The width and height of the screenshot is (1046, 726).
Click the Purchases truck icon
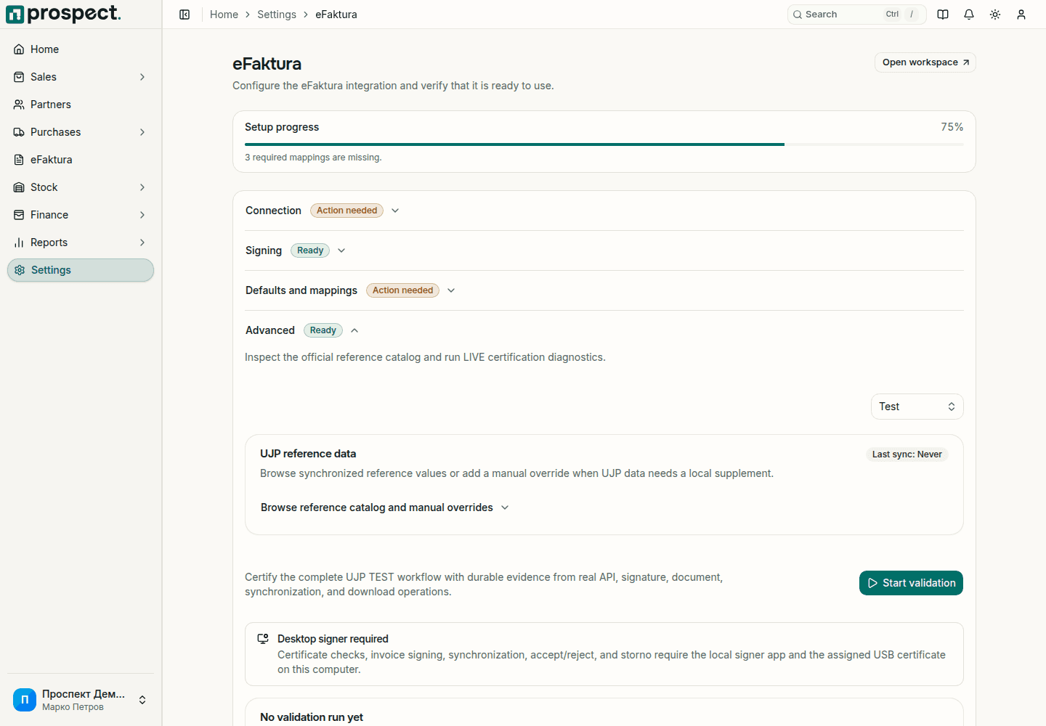(x=19, y=132)
